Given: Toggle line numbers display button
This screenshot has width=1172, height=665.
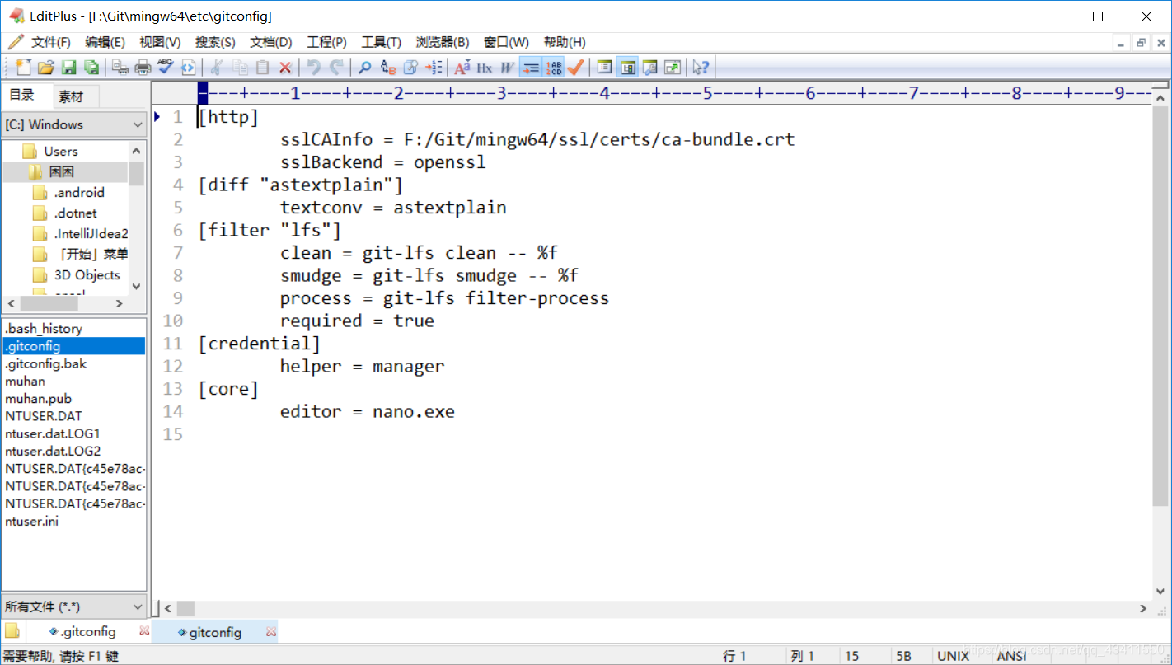Looking at the screenshot, I should [553, 68].
